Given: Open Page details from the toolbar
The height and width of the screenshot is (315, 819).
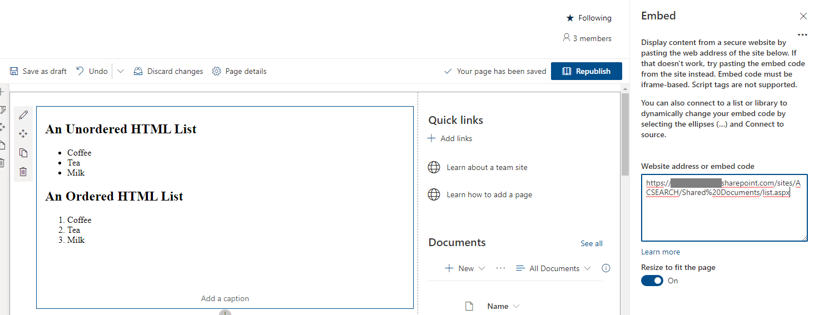Looking at the screenshot, I should pyautogui.click(x=239, y=71).
